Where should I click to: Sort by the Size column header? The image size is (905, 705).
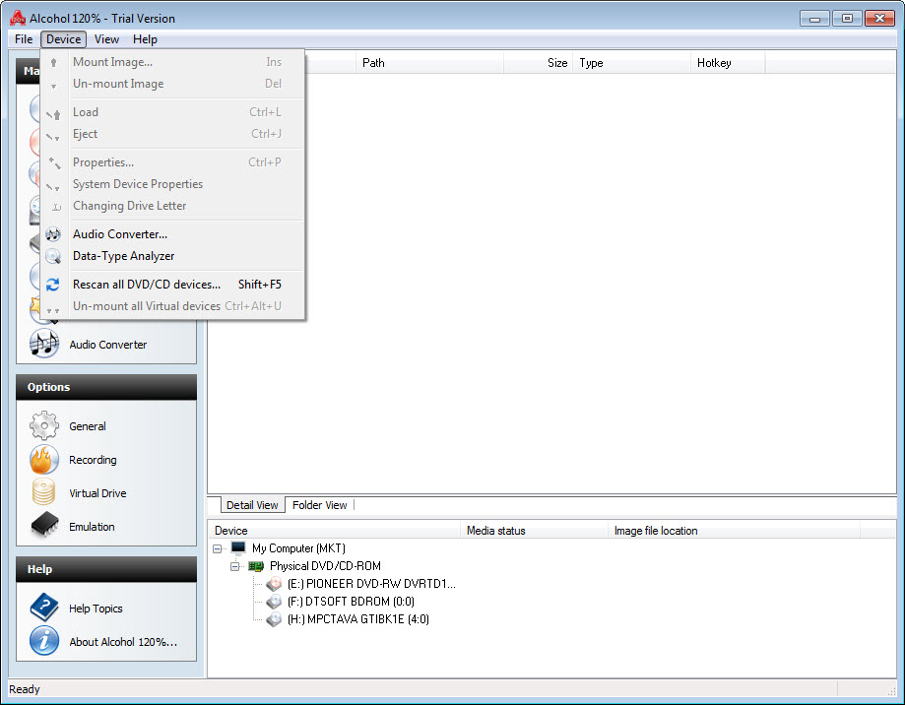click(538, 63)
